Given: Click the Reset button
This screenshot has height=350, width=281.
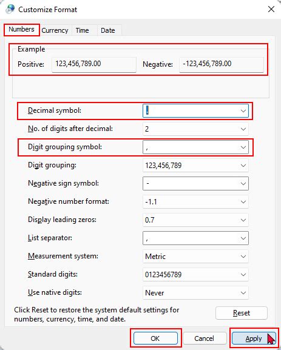Looking at the screenshot, I should point(241,313).
